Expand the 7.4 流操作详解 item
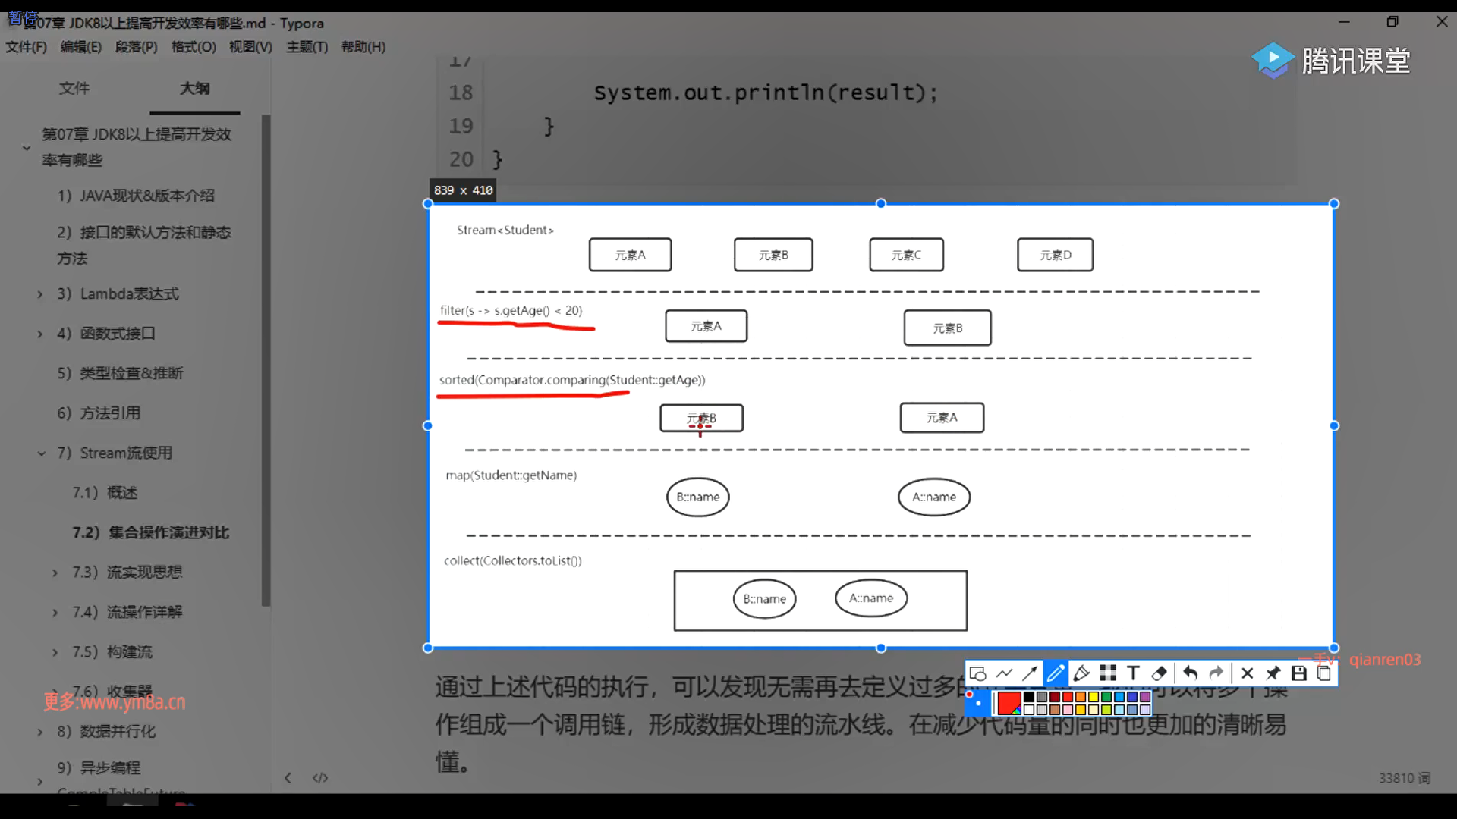Viewport: 1457px width, 819px height. (55, 613)
